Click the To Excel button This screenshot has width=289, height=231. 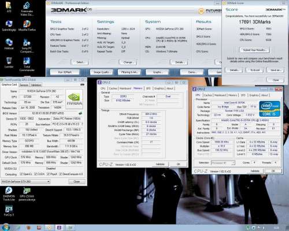coord(255,70)
